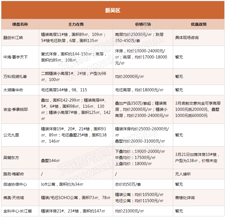Open the 融创长江映 property name

coord(13,38)
